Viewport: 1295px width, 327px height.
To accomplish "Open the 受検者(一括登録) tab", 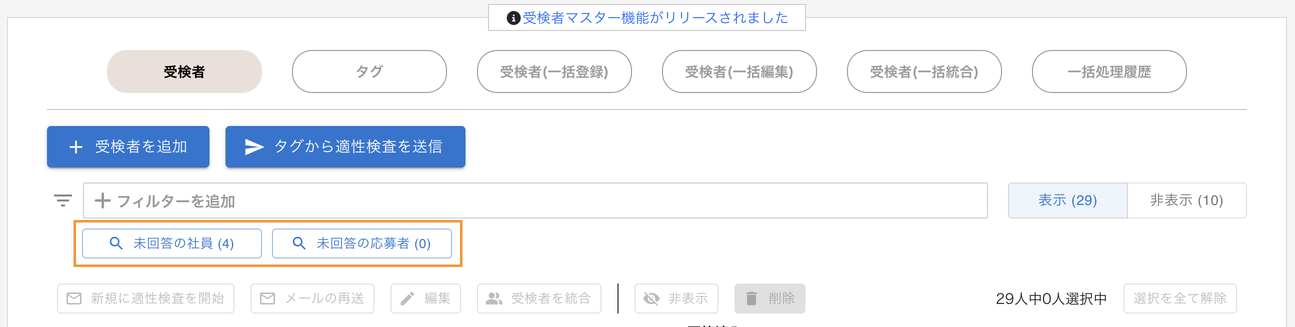I will coord(554,71).
